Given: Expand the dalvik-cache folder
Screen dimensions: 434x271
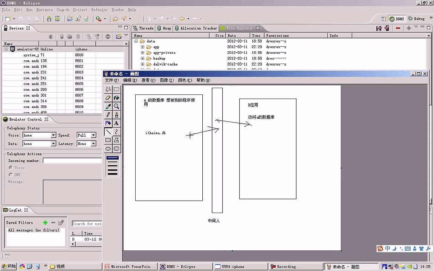Looking at the screenshot, I should [142, 64].
